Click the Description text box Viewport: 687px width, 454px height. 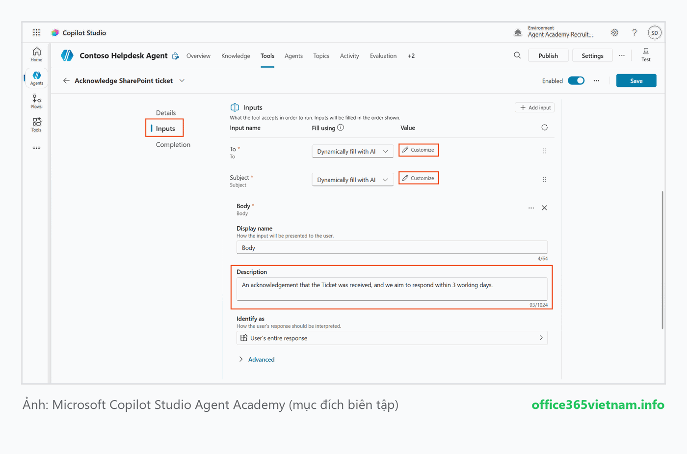392,289
